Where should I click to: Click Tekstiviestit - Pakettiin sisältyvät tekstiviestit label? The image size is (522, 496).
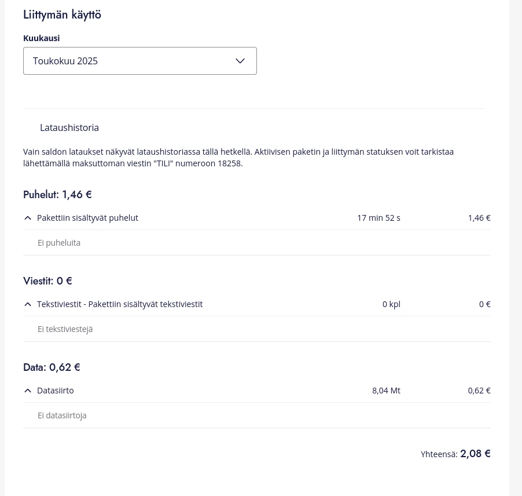(120, 304)
